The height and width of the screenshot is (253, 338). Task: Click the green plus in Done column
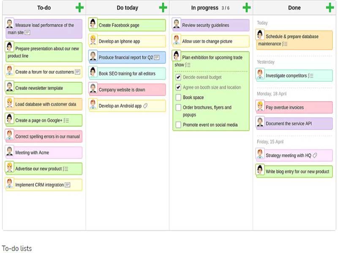pyautogui.click(x=330, y=8)
